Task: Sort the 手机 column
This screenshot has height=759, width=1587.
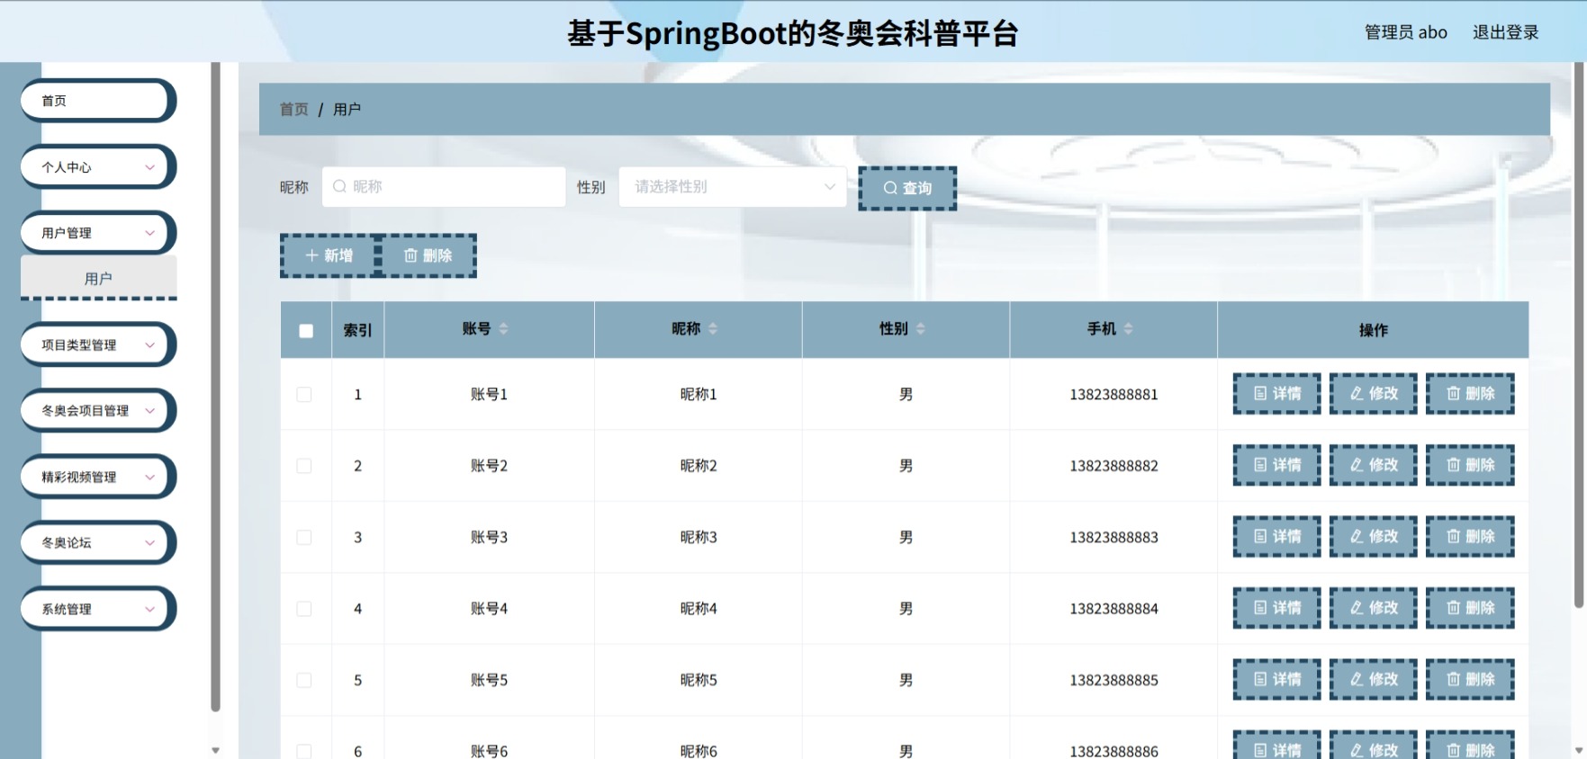Action: pos(1128,329)
